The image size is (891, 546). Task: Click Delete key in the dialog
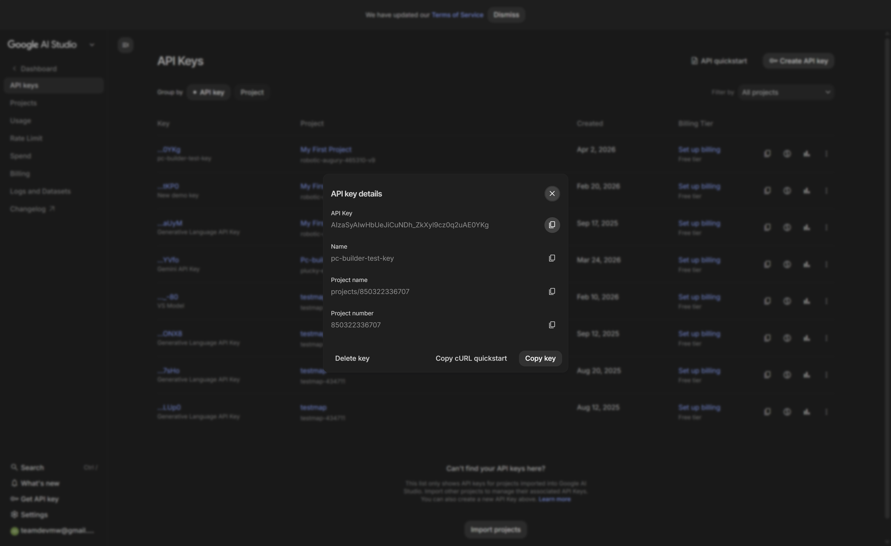352,358
